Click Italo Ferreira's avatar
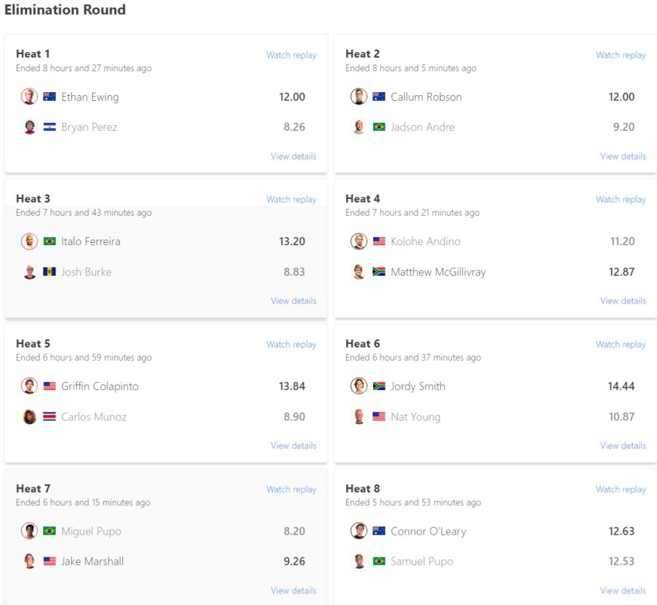This screenshot has width=657, height=605. 29,241
